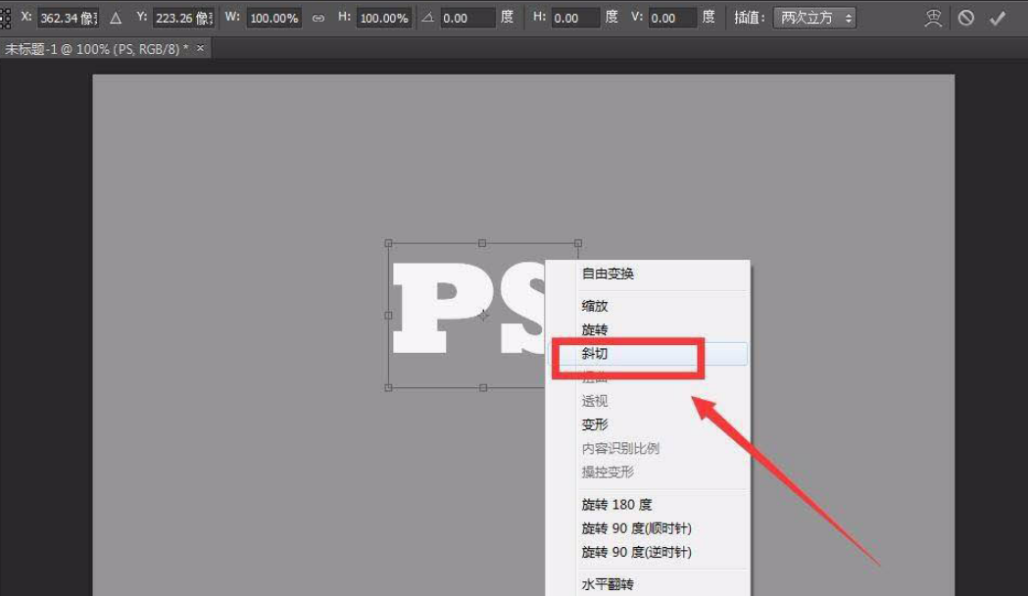Viewport: 1028px width, 596px height.
Task: Click the bottom-left transform handle
Action: click(x=388, y=387)
